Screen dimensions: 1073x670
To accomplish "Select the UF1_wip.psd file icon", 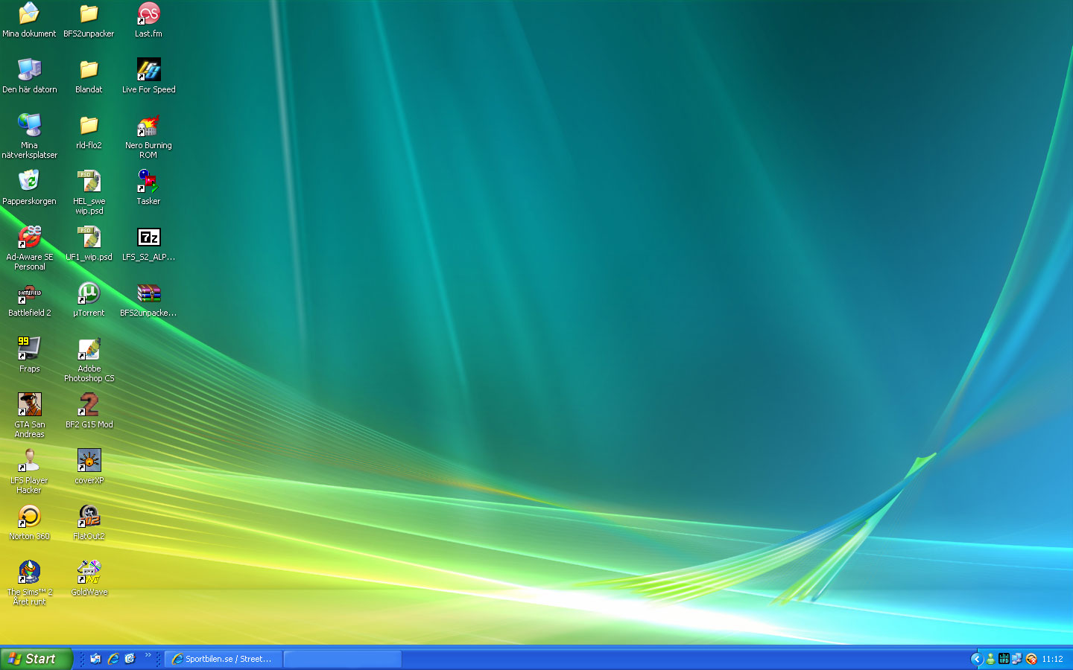I will click(x=89, y=243).
